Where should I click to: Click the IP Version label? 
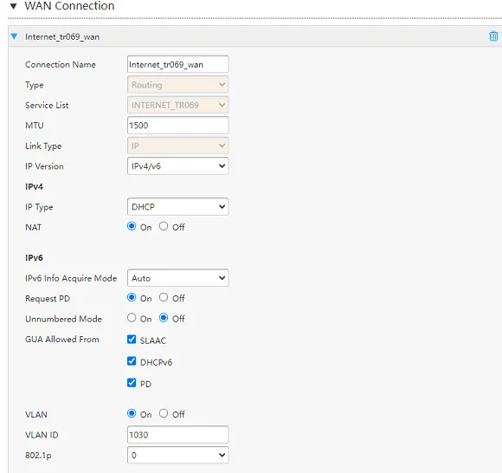[44, 166]
